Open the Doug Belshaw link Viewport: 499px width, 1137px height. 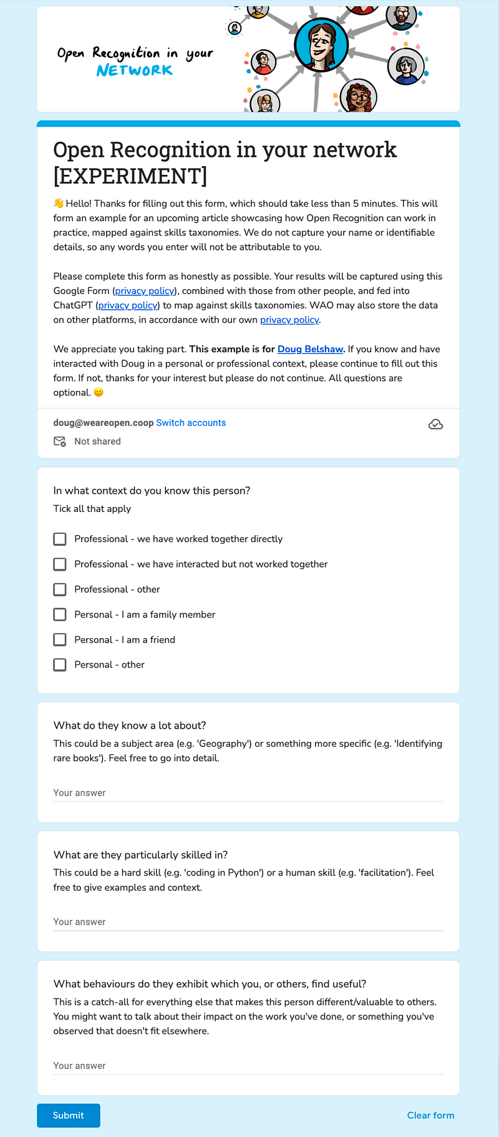pos(310,349)
